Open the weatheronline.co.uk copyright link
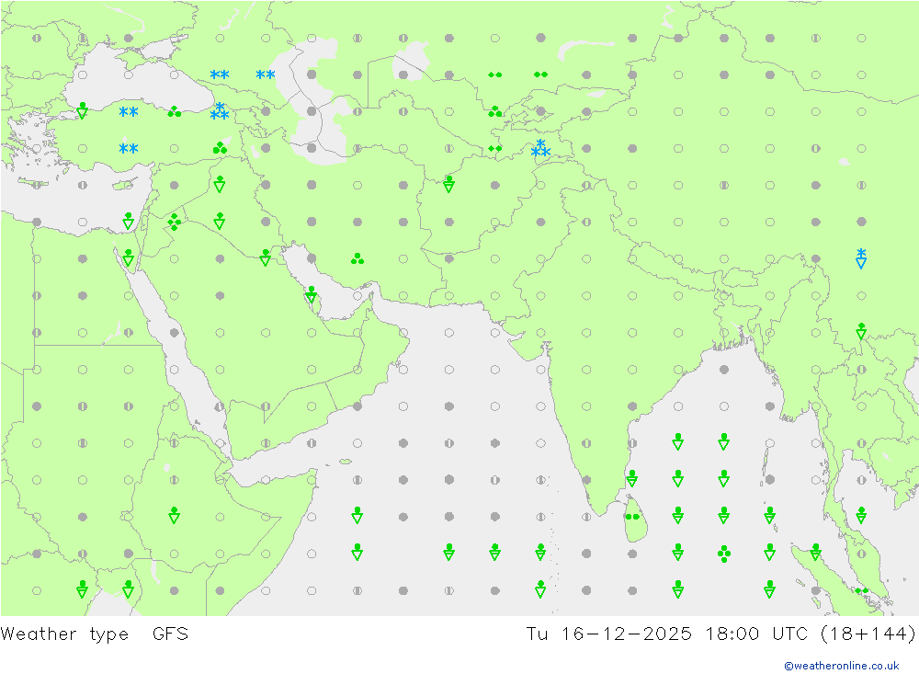 pyautogui.click(x=842, y=666)
